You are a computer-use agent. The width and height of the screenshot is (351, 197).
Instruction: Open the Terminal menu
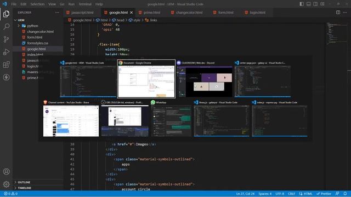[85, 4]
